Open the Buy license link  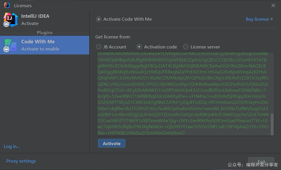click(257, 19)
